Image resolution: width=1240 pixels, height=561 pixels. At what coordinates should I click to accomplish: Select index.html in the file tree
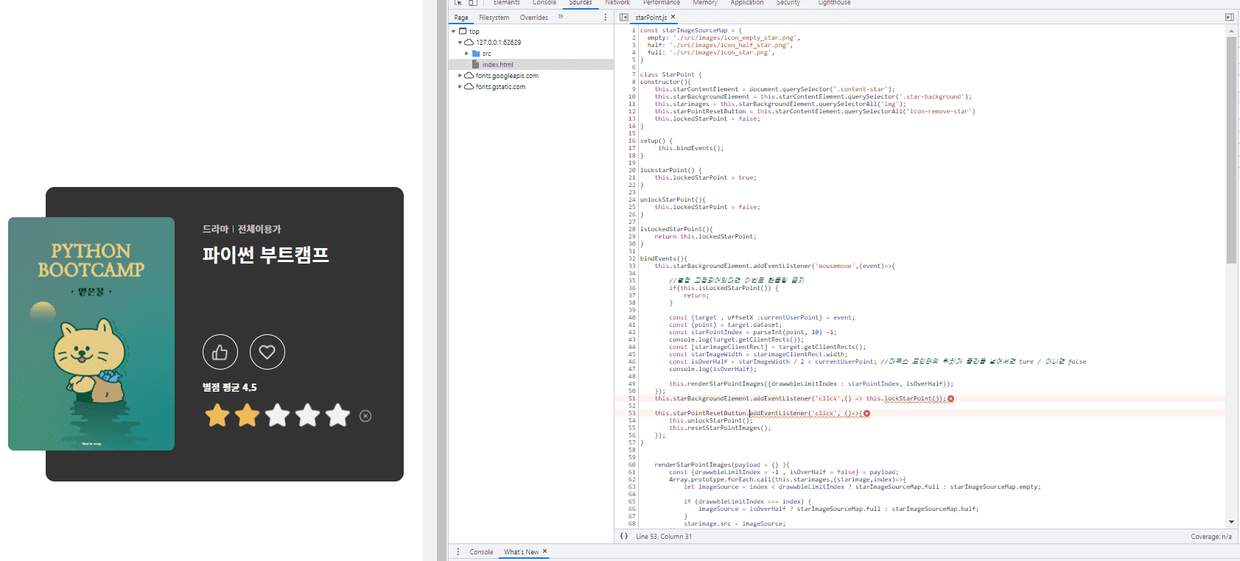497,65
